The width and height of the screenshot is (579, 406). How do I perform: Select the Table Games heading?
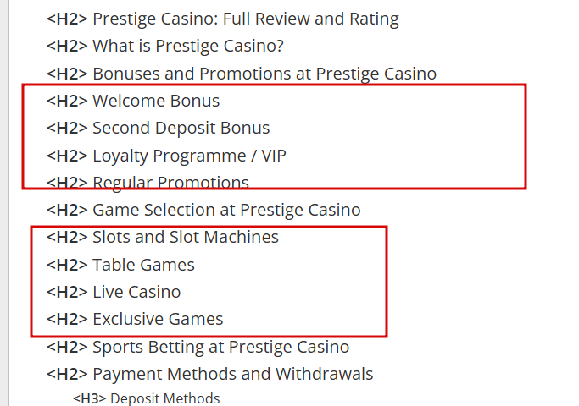tap(143, 265)
